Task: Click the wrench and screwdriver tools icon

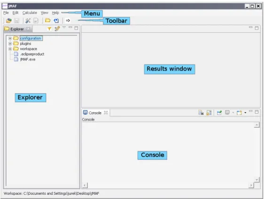Action: 28,21
